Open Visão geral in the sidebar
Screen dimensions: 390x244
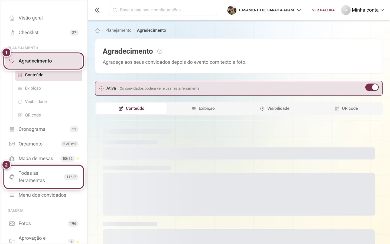[x=43, y=18]
